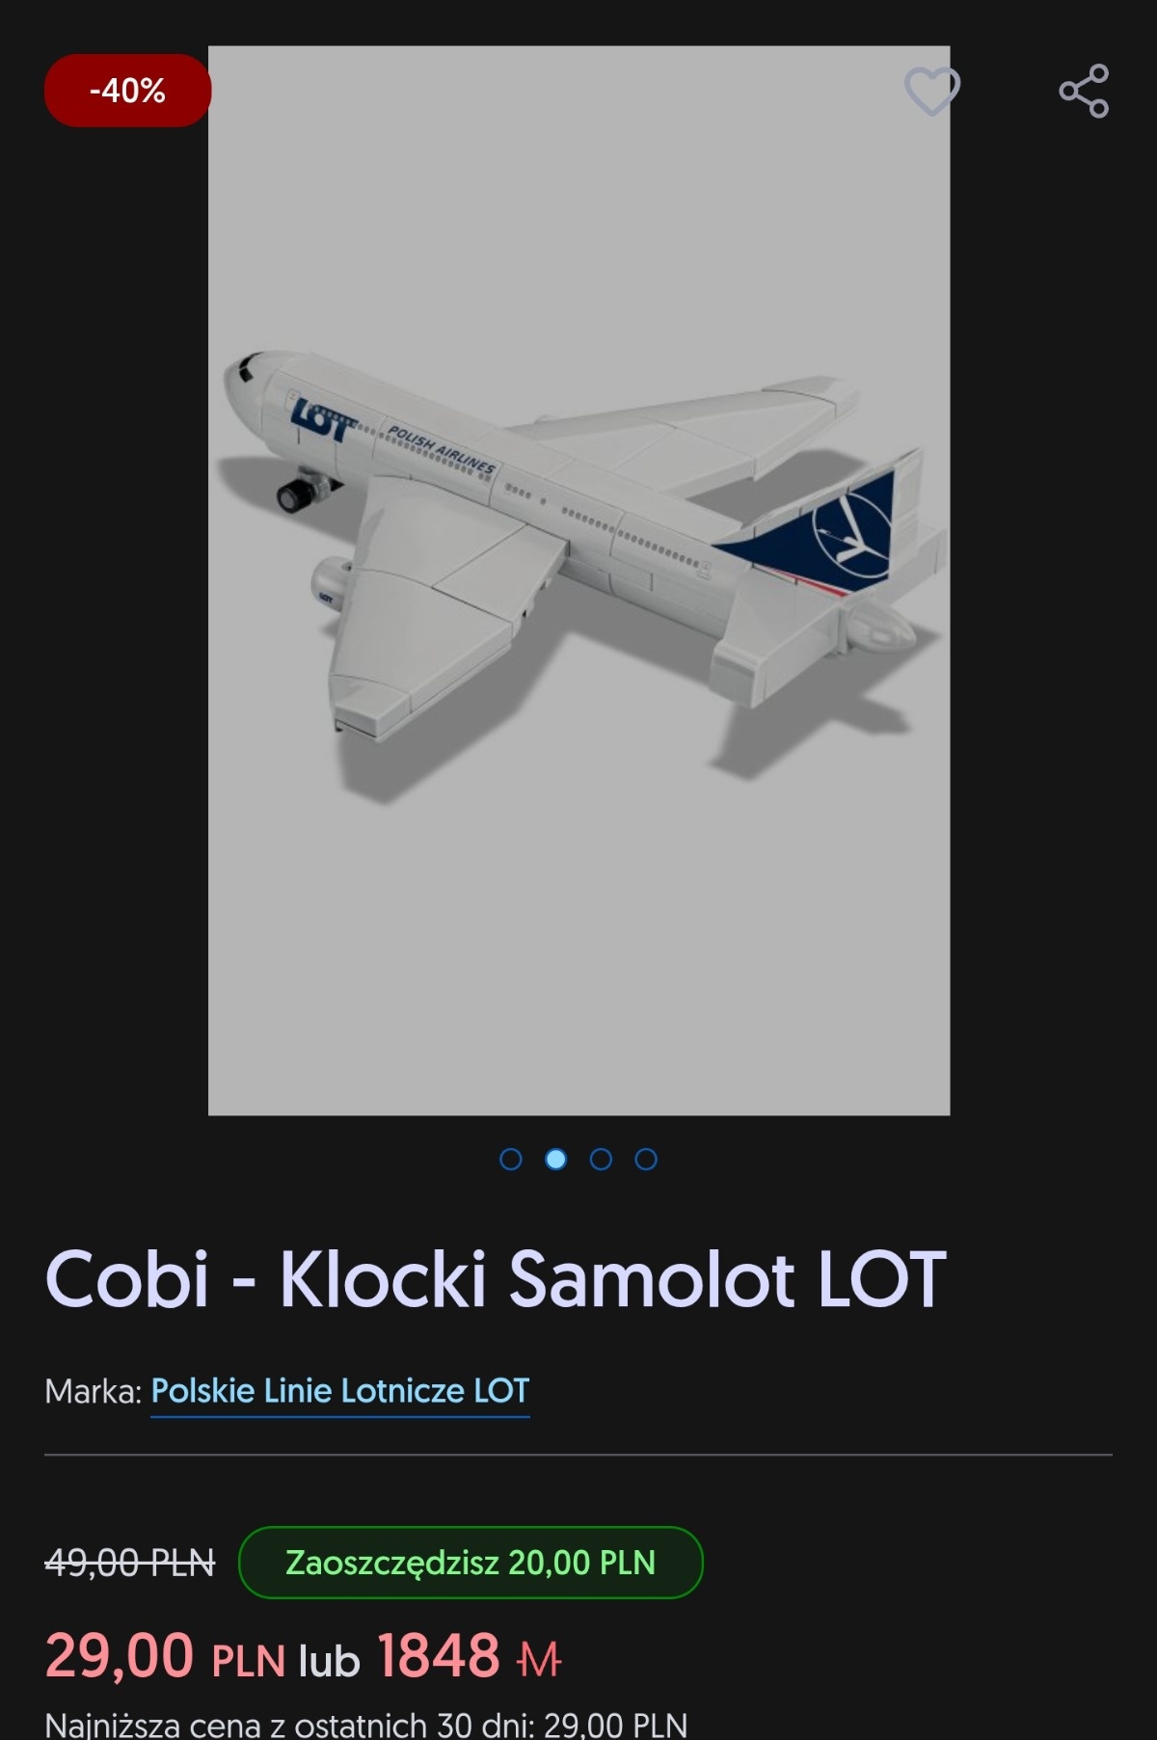Tap the Najniższa cena z ostatnich 30 dni text
1157x1740 pixels.
366,1724
